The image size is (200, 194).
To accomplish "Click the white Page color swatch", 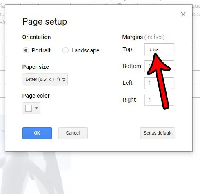I will [x=29, y=108].
